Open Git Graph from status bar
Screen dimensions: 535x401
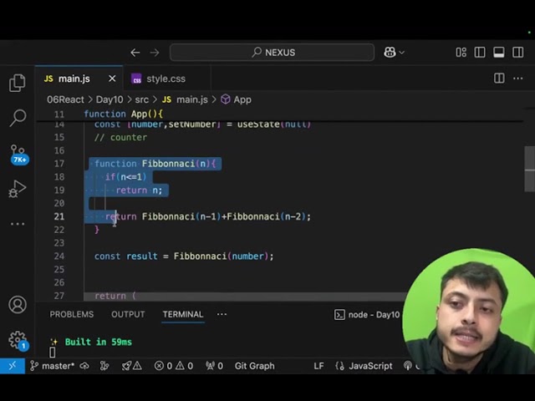pyautogui.click(x=254, y=366)
